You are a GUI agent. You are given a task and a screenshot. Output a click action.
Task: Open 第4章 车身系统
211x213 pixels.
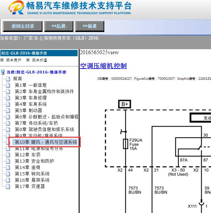(x=31, y=104)
